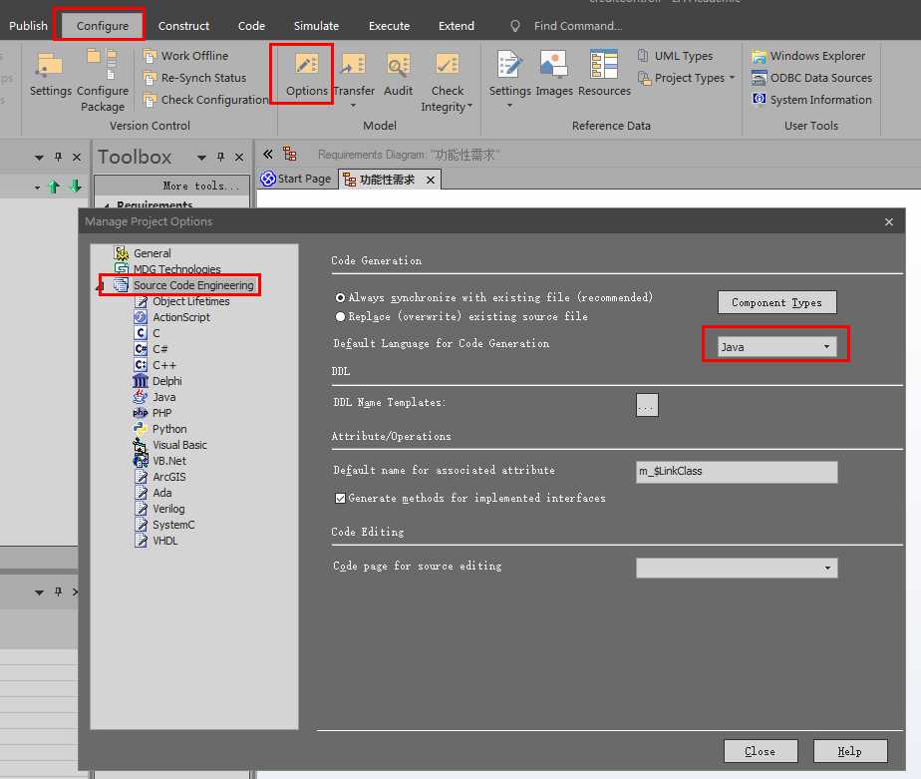Screen dimensions: 921x779
Task: Click the Component Types button
Action: pos(776,302)
